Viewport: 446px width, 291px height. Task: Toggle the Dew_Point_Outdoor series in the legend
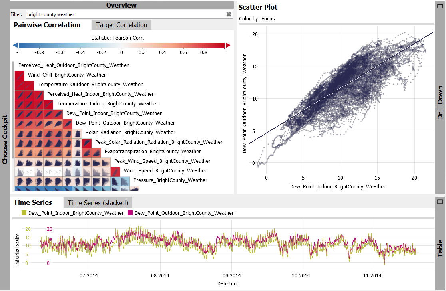tap(180, 213)
